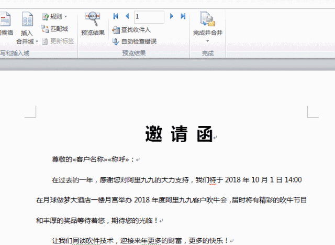Viewport: 335px width, 245px height.
Task: Click the 问候语 greeting line icon
Action: tap(5, 19)
